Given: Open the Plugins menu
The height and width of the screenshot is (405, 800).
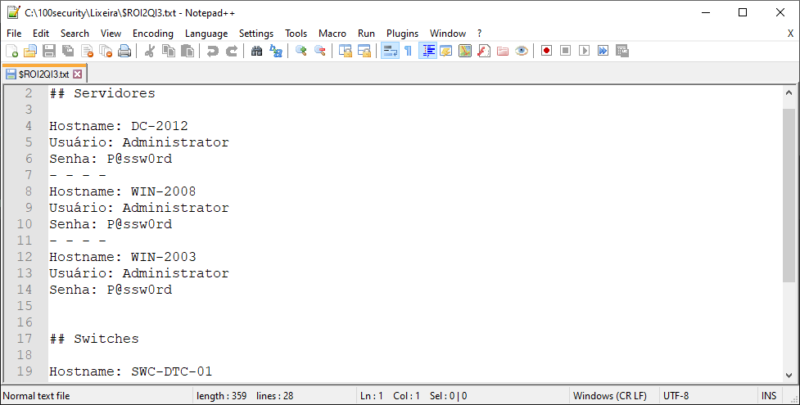Looking at the screenshot, I should point(402,34).
